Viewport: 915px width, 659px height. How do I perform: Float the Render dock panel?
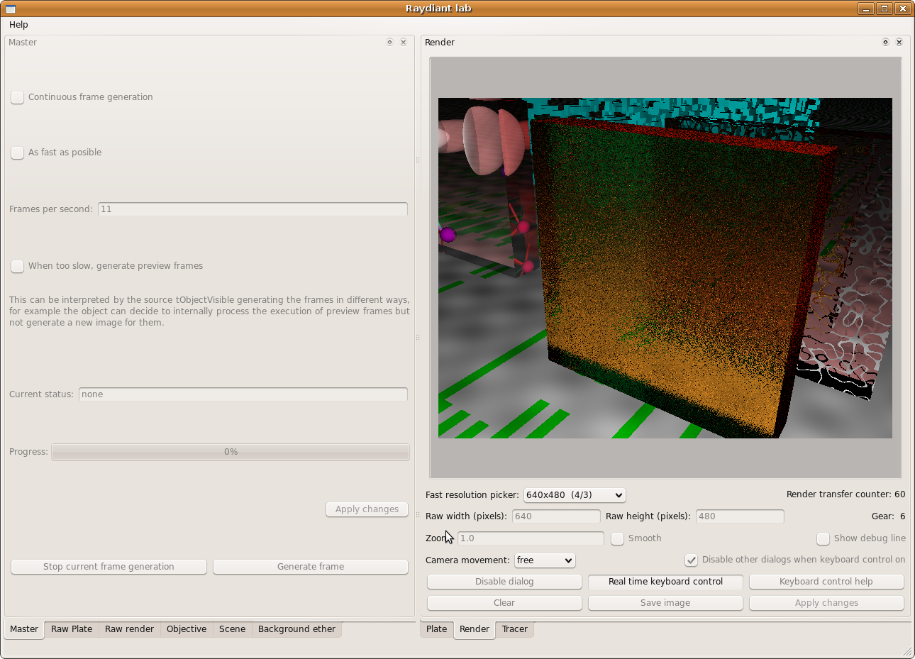(885, 43)
